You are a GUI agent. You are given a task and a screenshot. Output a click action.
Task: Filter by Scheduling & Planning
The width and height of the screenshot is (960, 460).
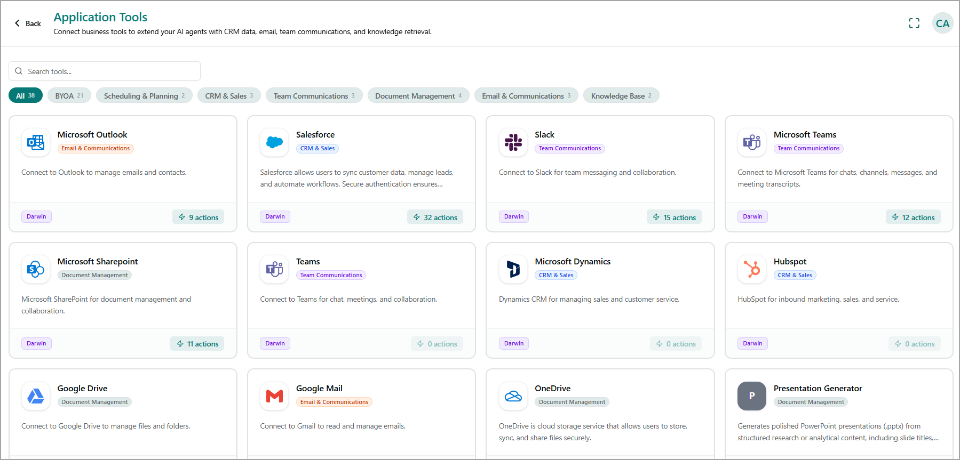pos(144,95)
